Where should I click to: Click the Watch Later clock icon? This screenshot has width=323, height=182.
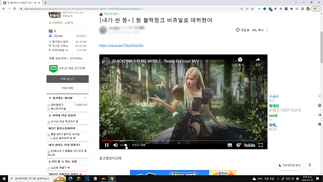click(x=240, y=60)
